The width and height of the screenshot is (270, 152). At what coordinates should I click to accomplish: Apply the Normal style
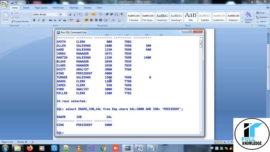[x=134, y=17]
